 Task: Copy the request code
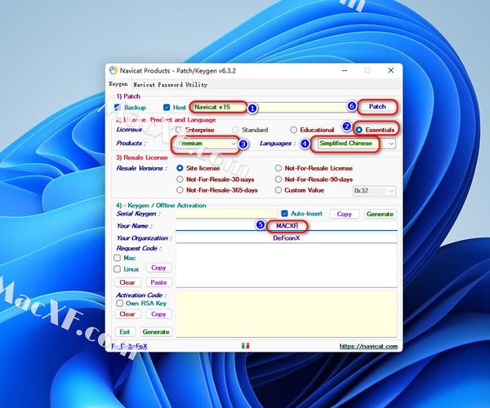point(158,268)
